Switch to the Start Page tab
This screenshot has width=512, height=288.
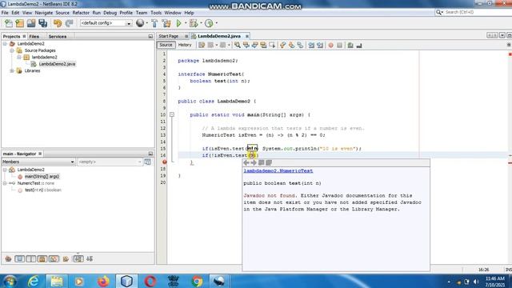pos(169,36)
